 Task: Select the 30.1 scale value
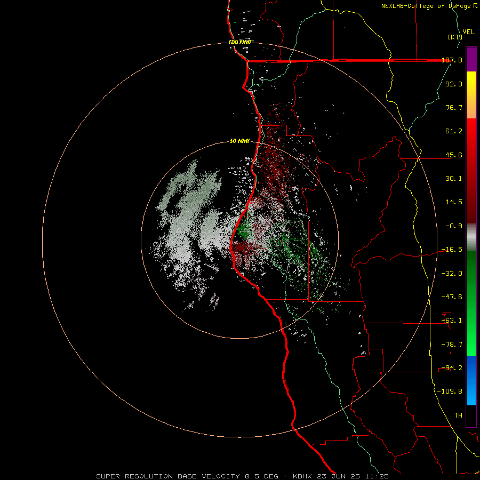point(454,179)
